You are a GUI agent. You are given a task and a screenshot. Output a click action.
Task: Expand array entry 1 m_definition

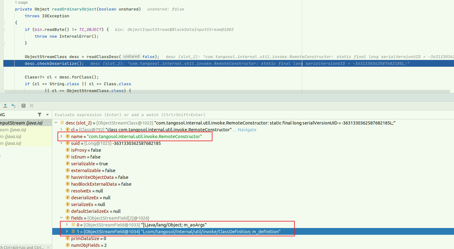click(67, 232)
